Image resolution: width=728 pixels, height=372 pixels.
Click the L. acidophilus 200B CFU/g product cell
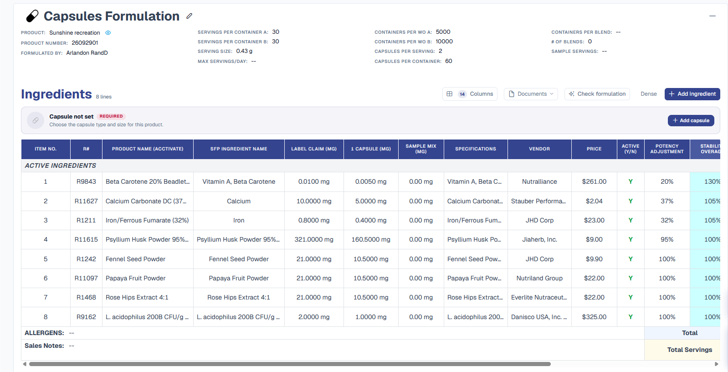pyautogui.click(x=148, y=317)
